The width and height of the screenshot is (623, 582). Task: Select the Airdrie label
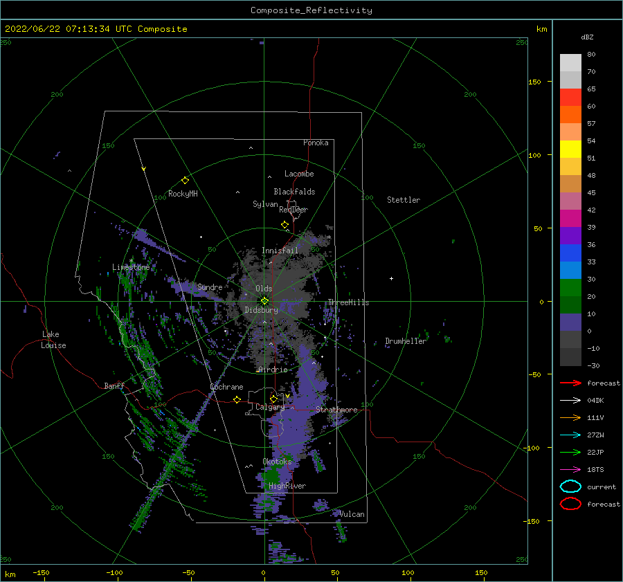[273, 370]
